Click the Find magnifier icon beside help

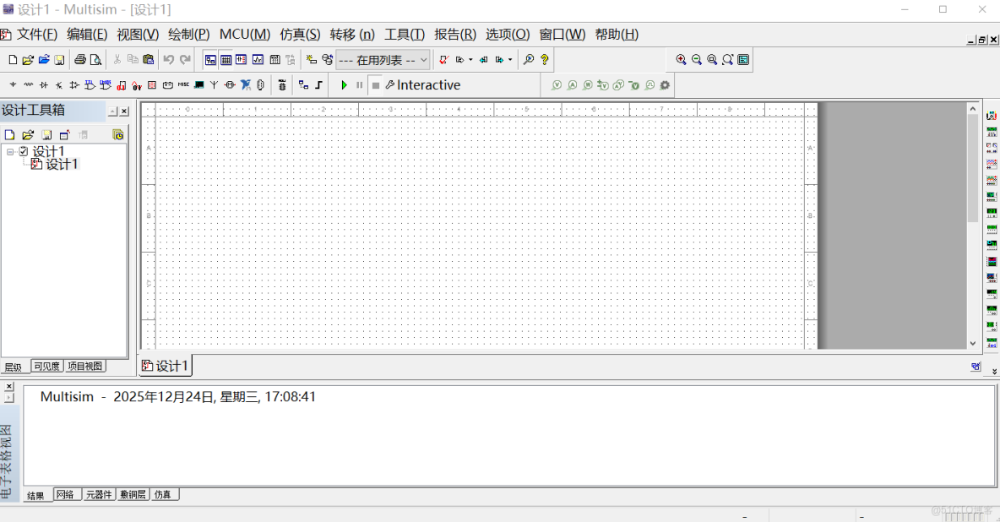[x=529, y=59]
